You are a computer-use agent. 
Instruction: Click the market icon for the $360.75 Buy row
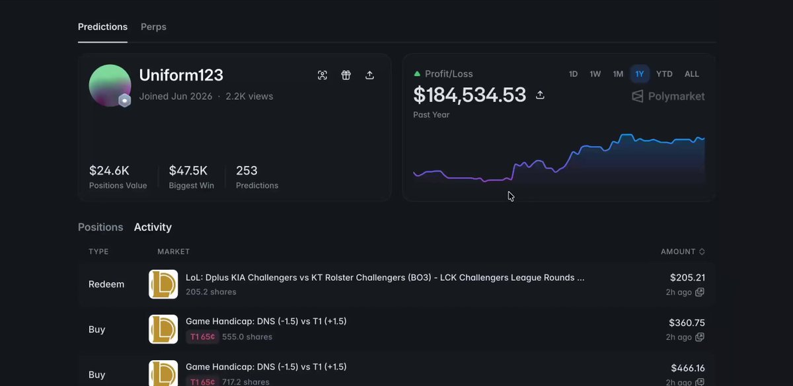pos(163,329)
